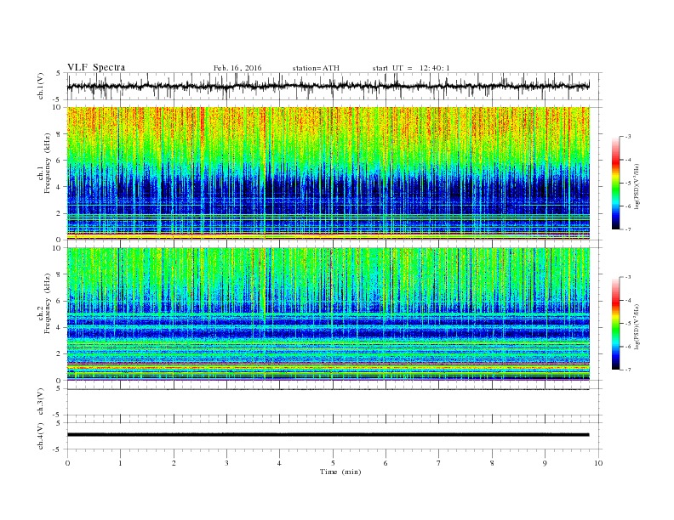Click the ch.2 spectrogram color bar

[615, 324]
